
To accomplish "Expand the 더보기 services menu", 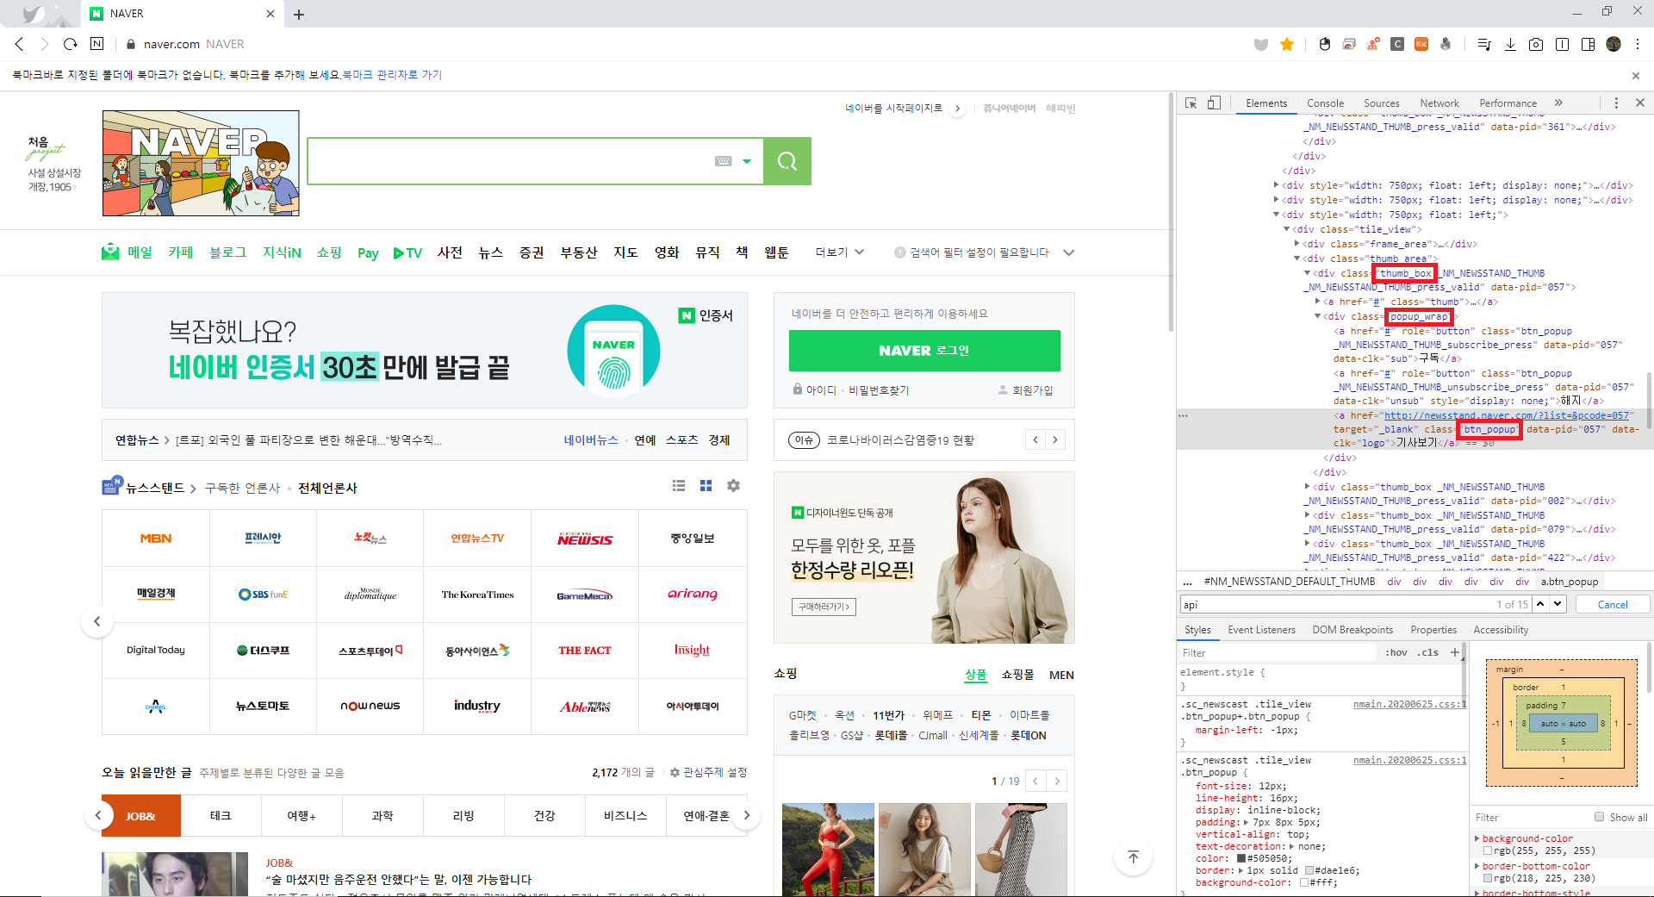I will [x=840, y=252].
